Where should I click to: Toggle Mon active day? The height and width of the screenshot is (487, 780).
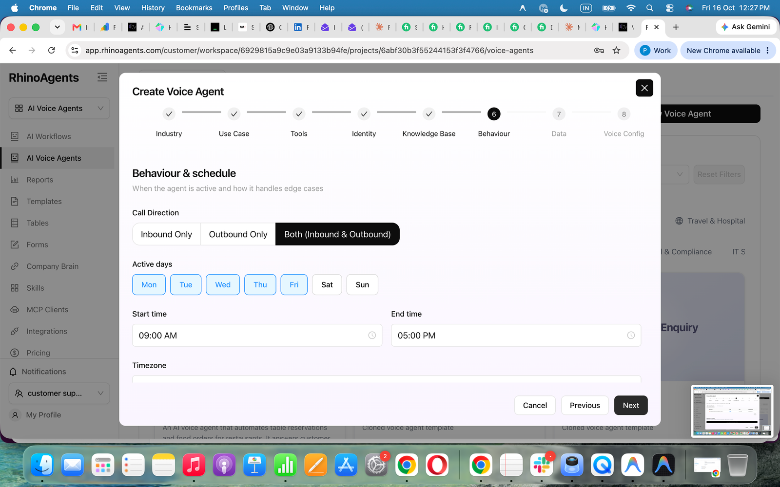click(x=149, y=284)
